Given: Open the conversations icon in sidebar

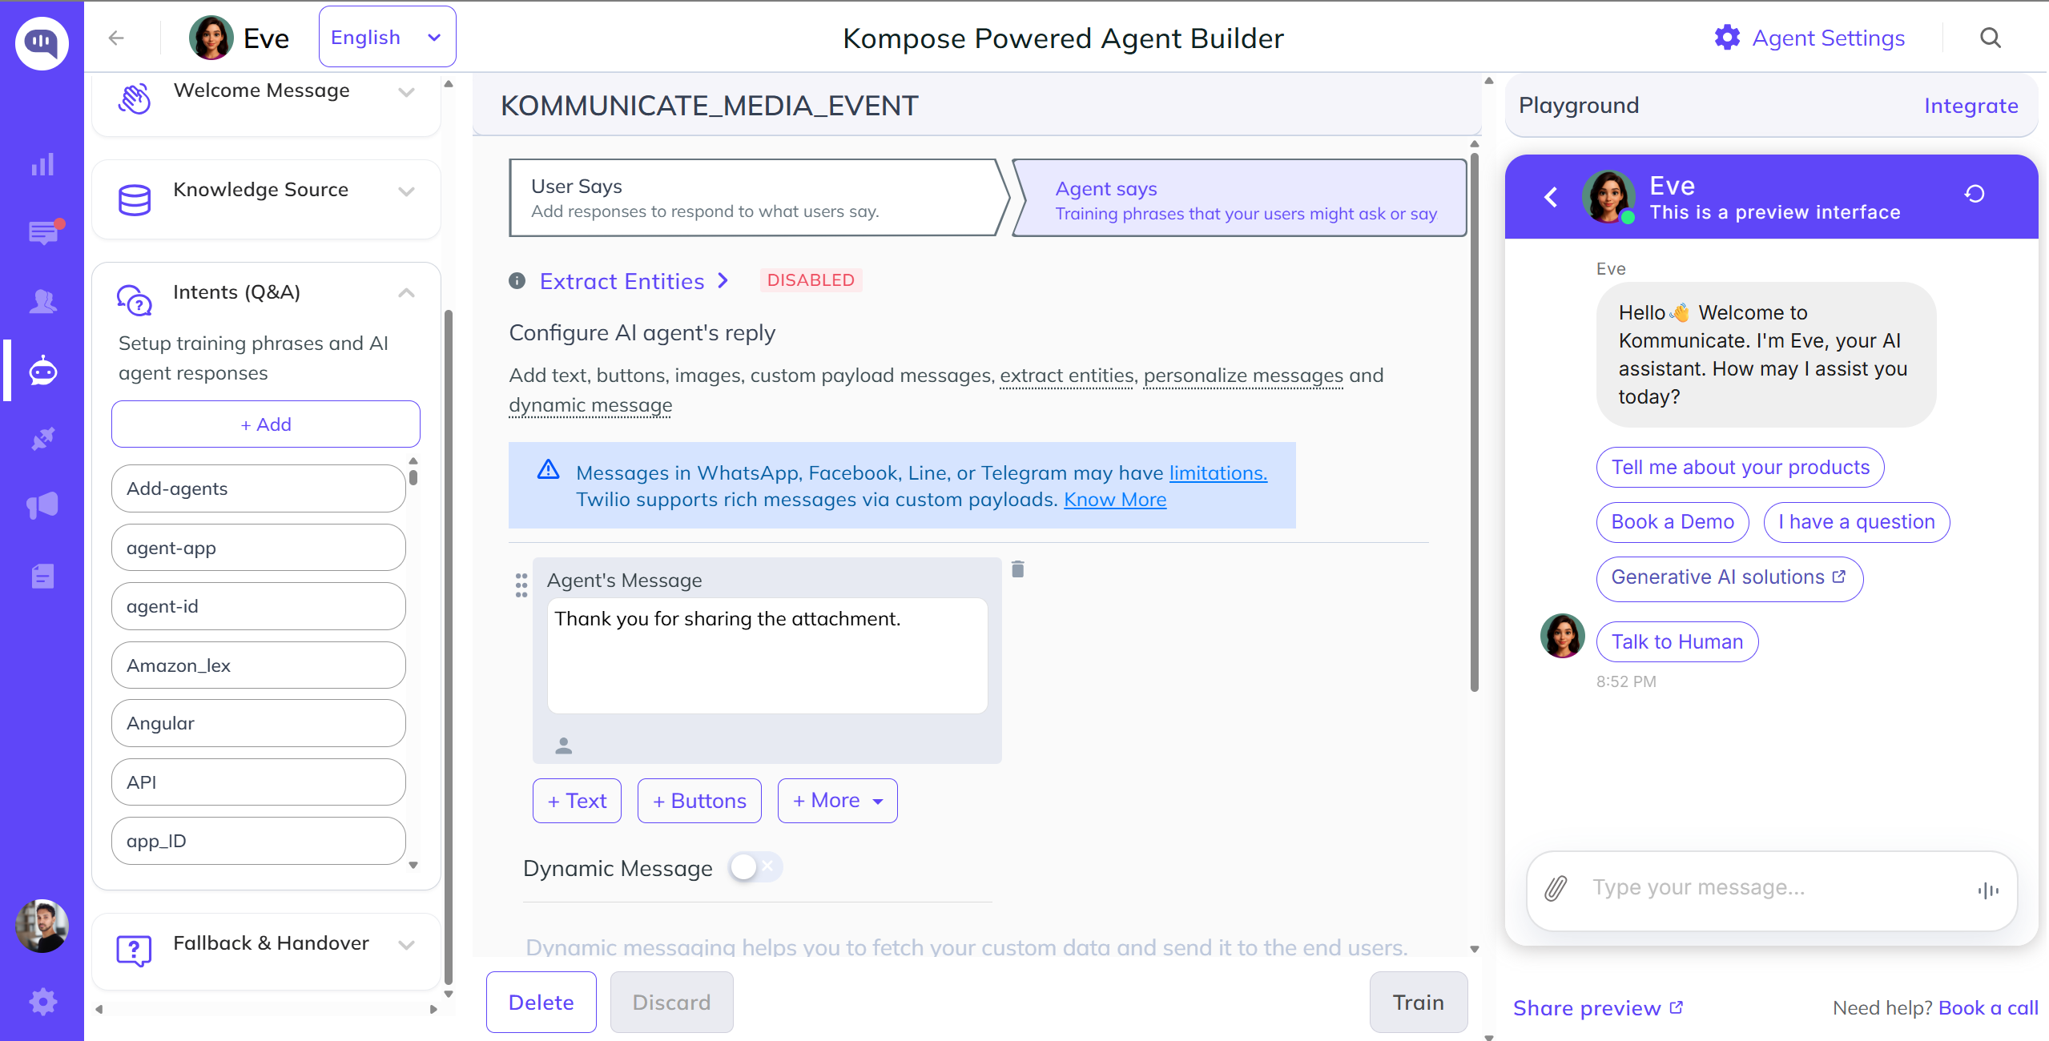Looking at the screenshot, I should 44,232.
